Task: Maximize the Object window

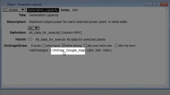Action: pos(156,4)
